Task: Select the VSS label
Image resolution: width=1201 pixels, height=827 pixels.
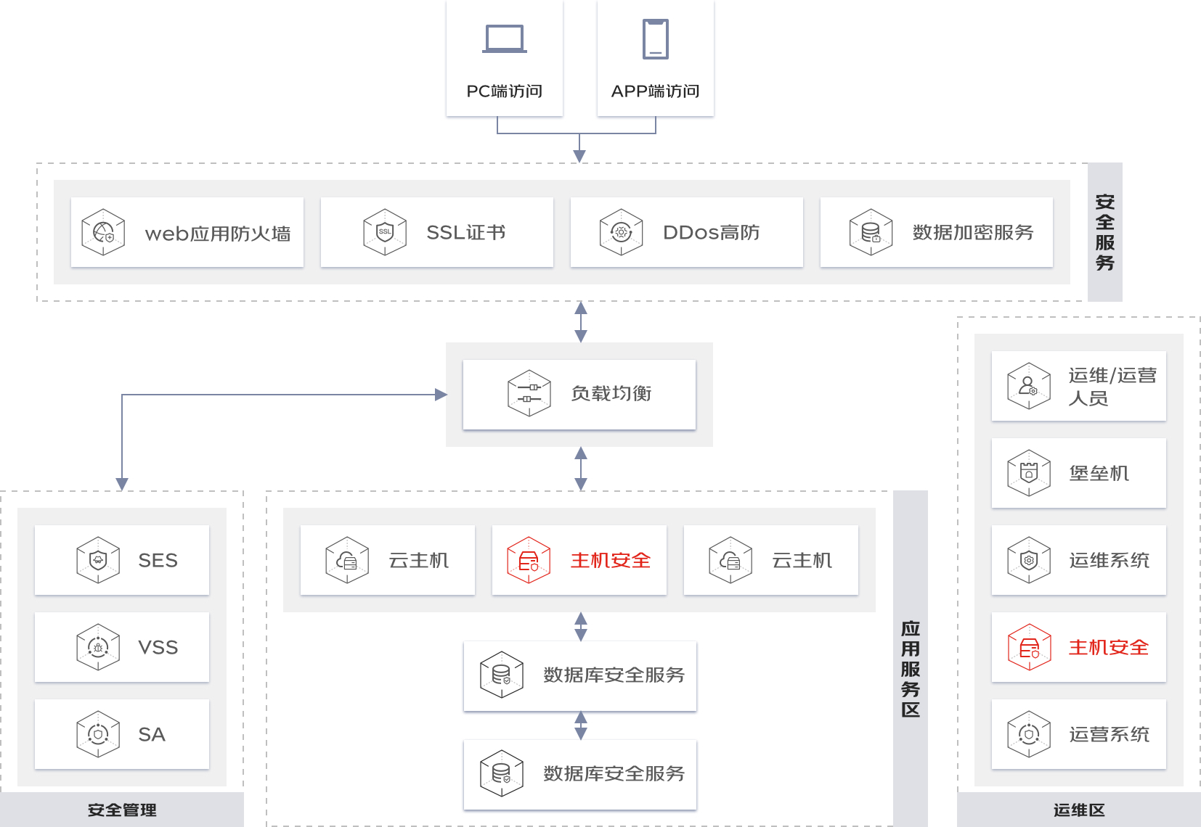Action: pos(158,648)
